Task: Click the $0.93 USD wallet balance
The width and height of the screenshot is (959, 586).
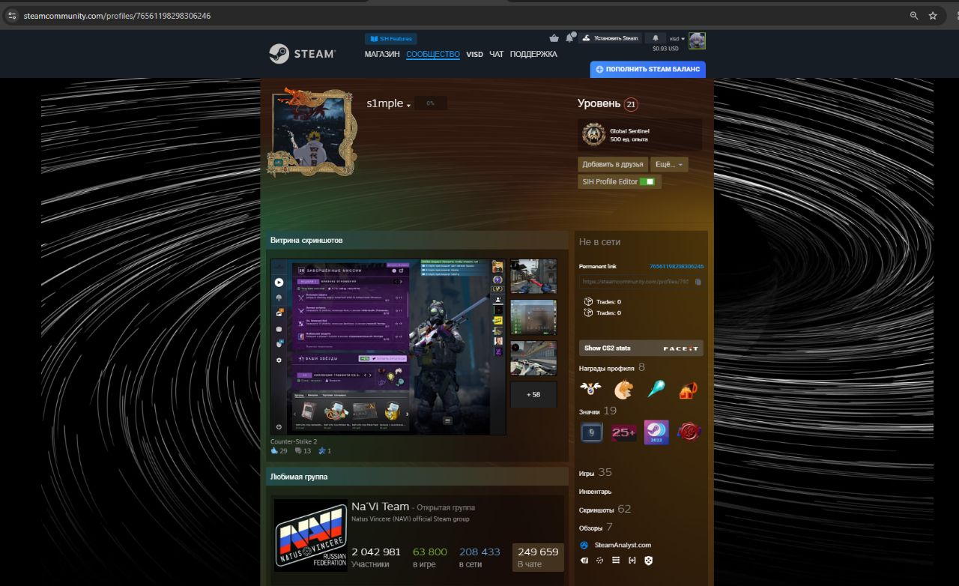Action: click(x=665, y=49)
